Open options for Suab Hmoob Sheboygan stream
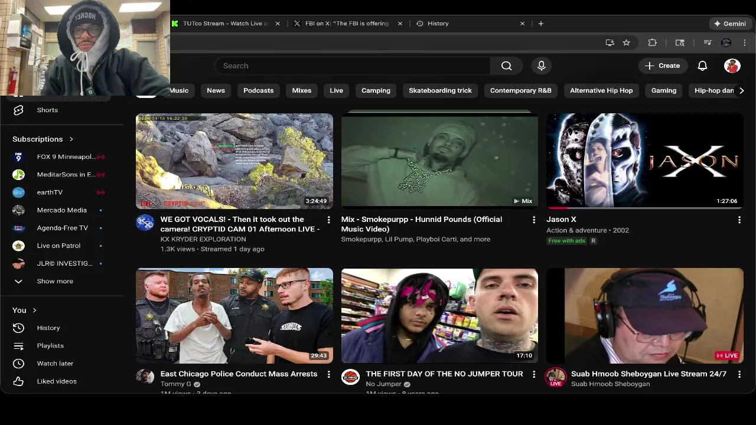756x425 pixels. coord(739,374)
